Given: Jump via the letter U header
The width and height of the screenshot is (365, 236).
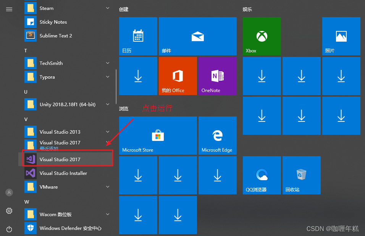Looking at the screenshot, I should pos(26,92).
